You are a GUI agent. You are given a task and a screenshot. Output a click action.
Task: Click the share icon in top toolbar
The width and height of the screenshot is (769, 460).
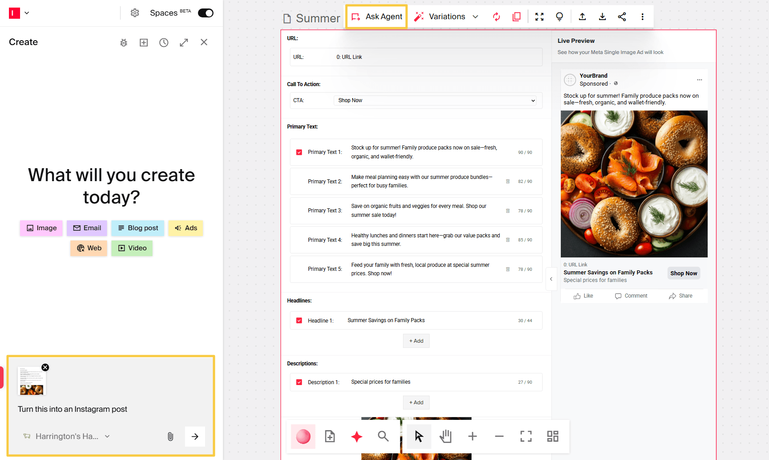click(x=622, y=17)
